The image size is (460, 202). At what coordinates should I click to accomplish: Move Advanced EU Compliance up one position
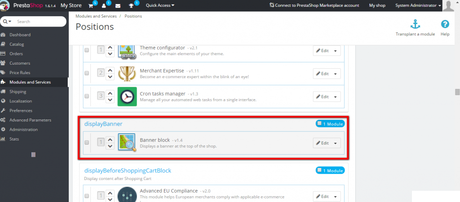[110, 193]
